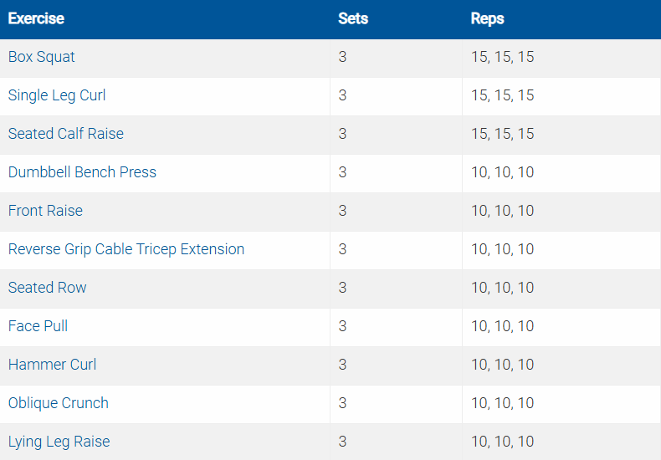Viewport: 661px width, 460px height.
Task: Open the Front Raise link
Action: (45, 211)
